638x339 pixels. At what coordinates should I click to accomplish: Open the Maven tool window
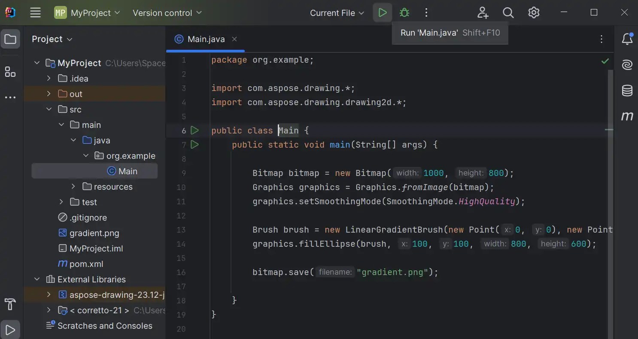click(627, 116)
